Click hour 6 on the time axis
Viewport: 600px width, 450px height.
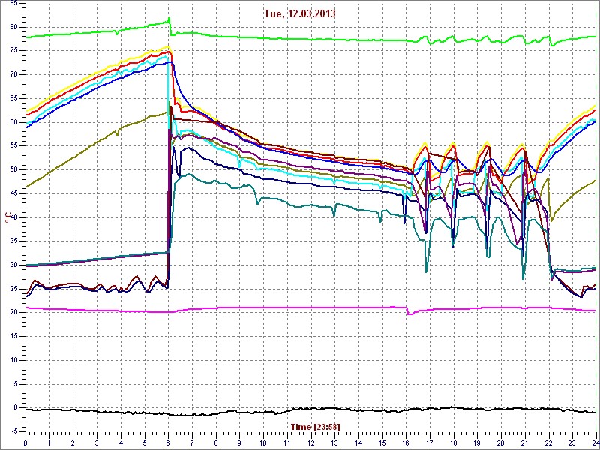168,442
